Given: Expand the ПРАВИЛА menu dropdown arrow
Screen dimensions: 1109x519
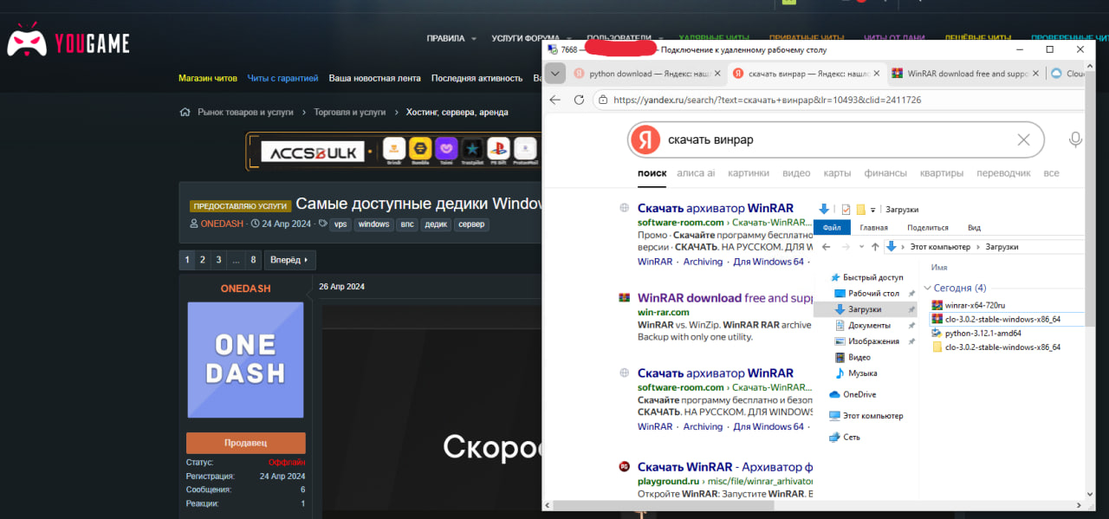Looking at the screenshot, I should 474,39.
